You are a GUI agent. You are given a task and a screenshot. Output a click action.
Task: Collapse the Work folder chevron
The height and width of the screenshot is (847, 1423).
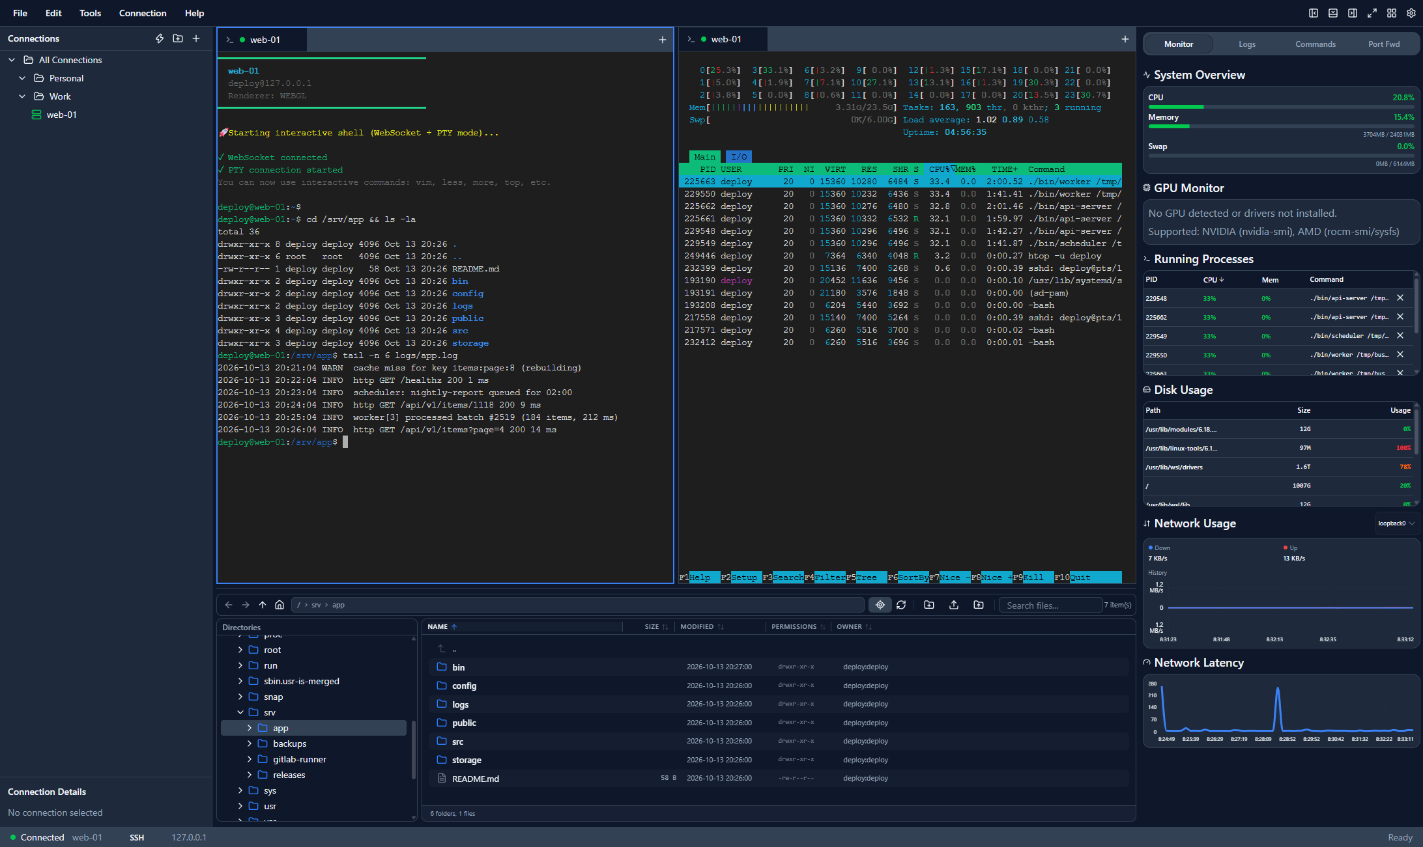click(x=22, y=96)
